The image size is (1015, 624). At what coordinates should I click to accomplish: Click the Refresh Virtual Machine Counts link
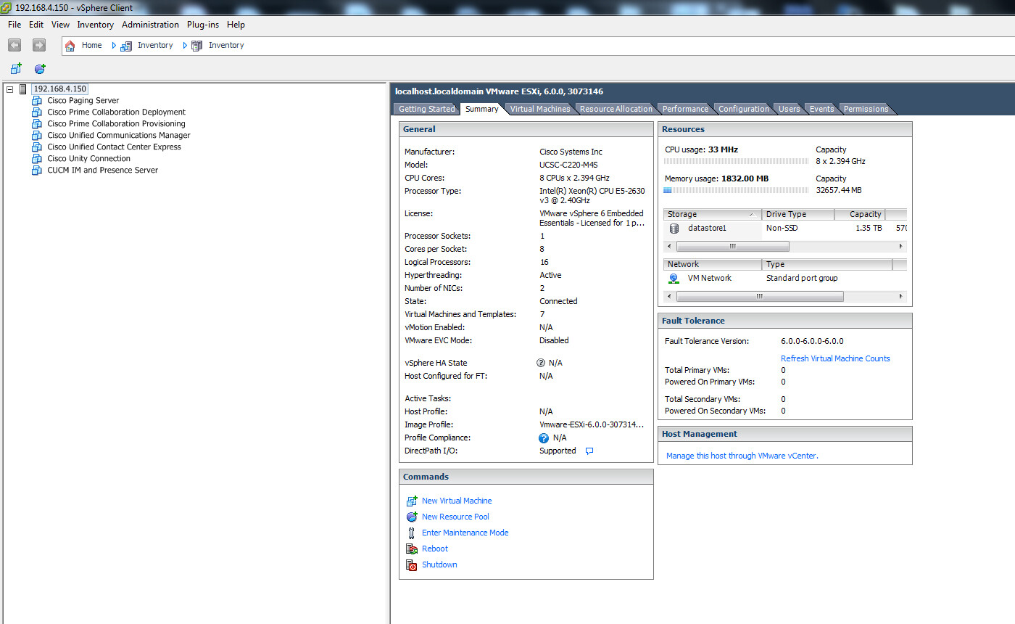[835, 358]
